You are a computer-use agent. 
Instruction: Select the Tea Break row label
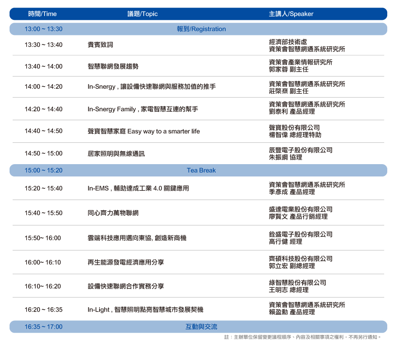(201, 171)
